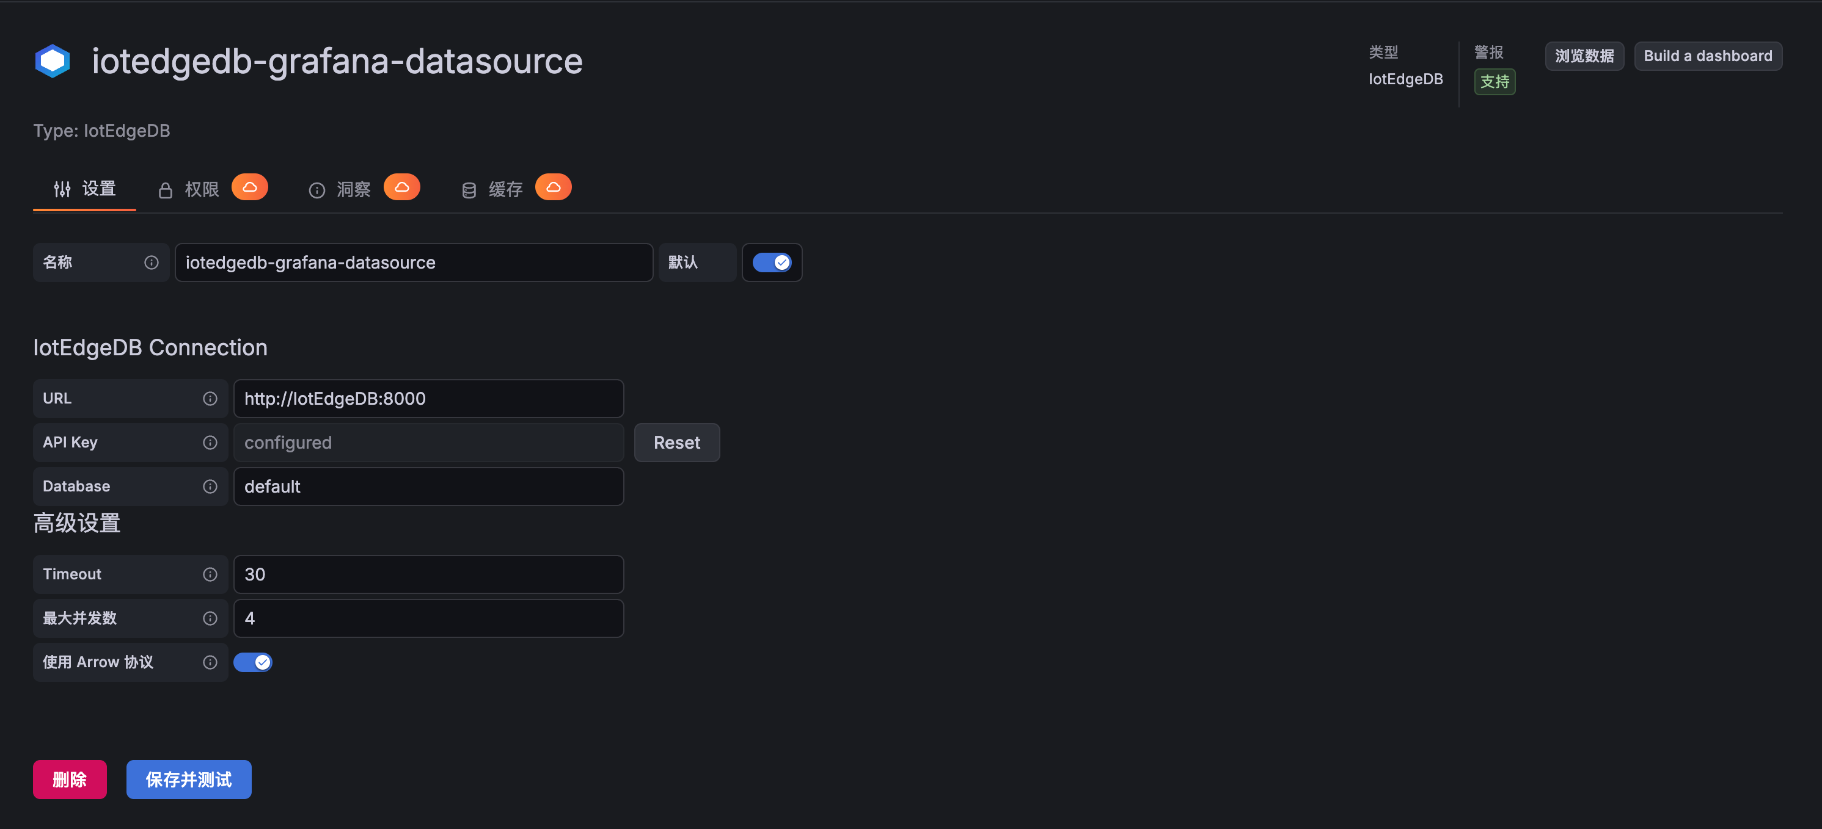
Task: Click the red 删除 delete button
Action: click(70, 780)
